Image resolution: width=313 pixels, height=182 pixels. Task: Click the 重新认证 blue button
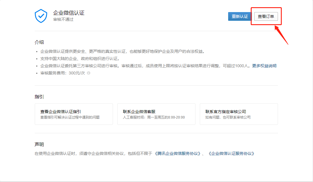(x=239, y=16)
